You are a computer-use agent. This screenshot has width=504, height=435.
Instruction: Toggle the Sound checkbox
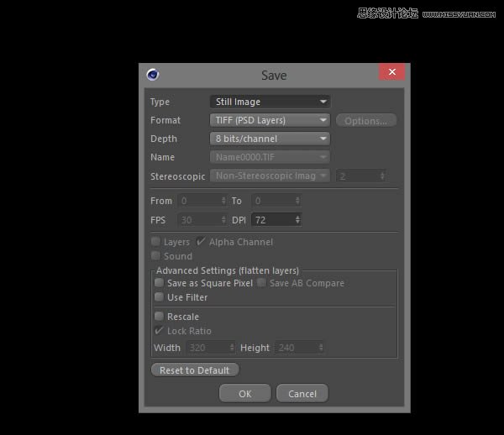[156, 256]
